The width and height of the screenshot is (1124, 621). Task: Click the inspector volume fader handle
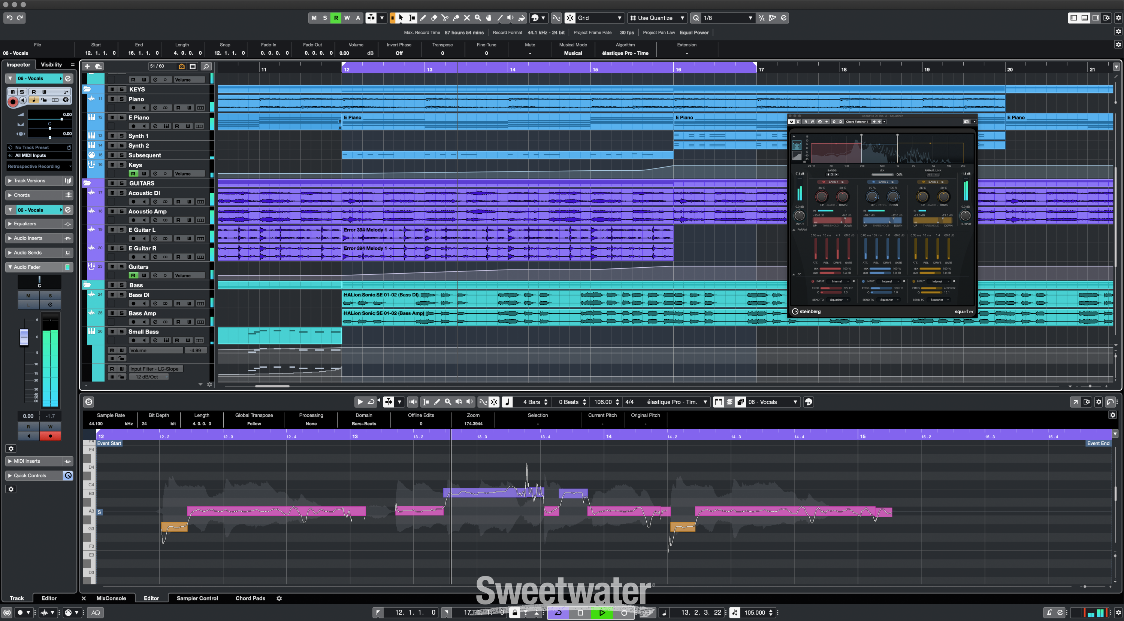[24, 337]
